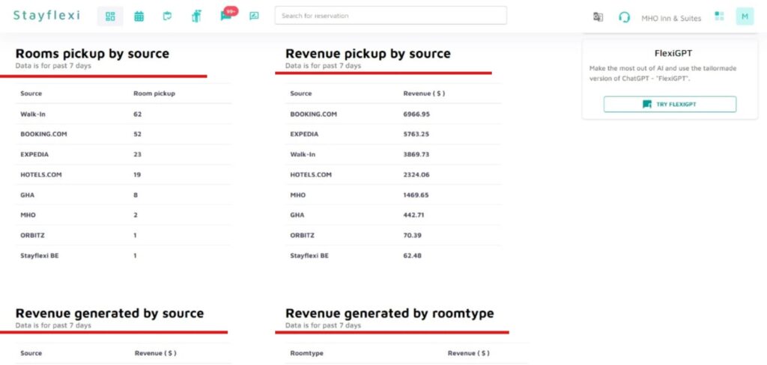Select the FlexiGPT card title

point(673,53)
